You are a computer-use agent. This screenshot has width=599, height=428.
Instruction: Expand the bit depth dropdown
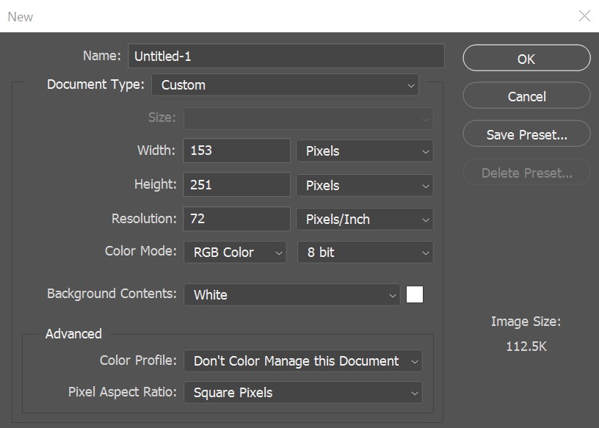coord(365,252)
